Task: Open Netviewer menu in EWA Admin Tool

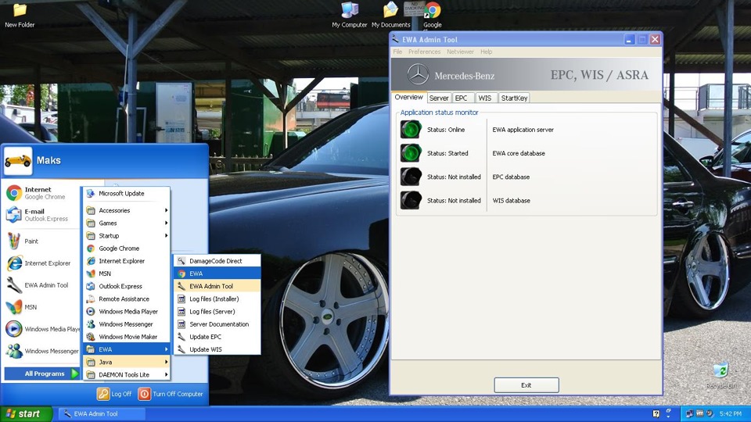Action: [x=460, y=52]
